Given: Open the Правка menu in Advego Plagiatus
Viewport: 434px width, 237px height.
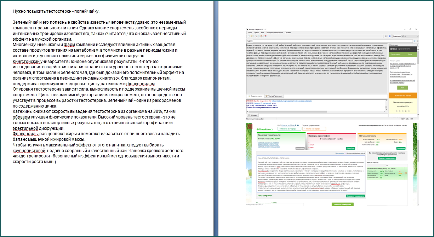Looking at the screenshot, I should coord(256,33).
